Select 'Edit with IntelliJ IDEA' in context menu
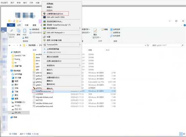Viewport: 186px width, 137px height. 55,17
